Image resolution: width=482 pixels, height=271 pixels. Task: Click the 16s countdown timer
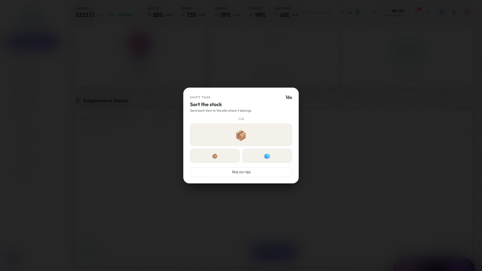click(x=289, y=97)
